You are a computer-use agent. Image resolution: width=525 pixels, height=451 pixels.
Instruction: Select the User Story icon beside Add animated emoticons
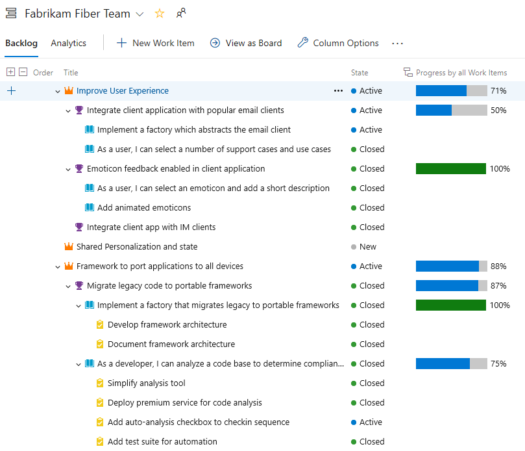point(89,207)
